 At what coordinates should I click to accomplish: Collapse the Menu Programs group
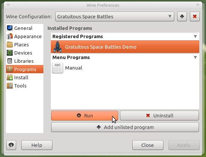(x=195, y=58)
